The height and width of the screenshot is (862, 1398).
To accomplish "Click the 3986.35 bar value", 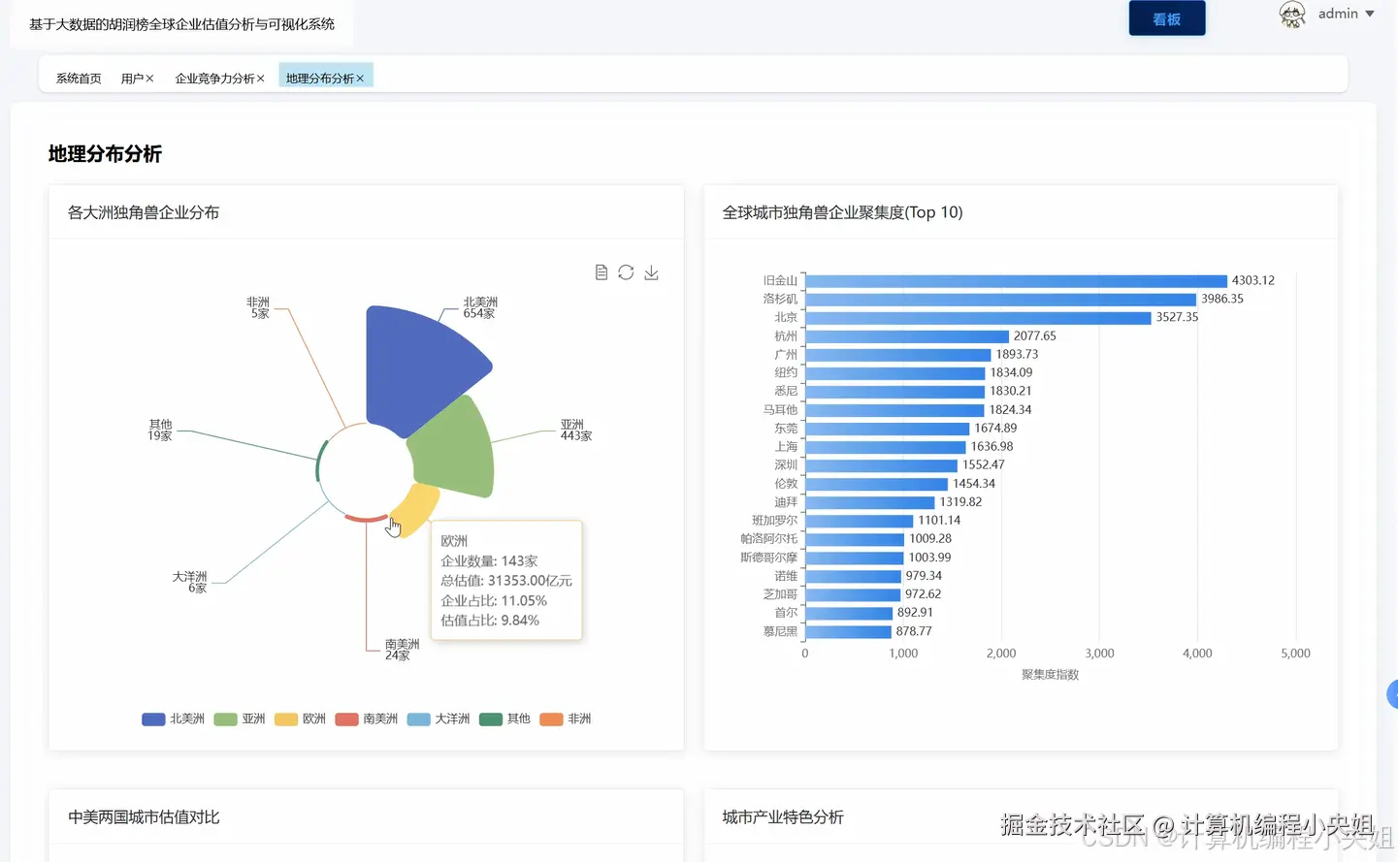I will coord(1222,299).
